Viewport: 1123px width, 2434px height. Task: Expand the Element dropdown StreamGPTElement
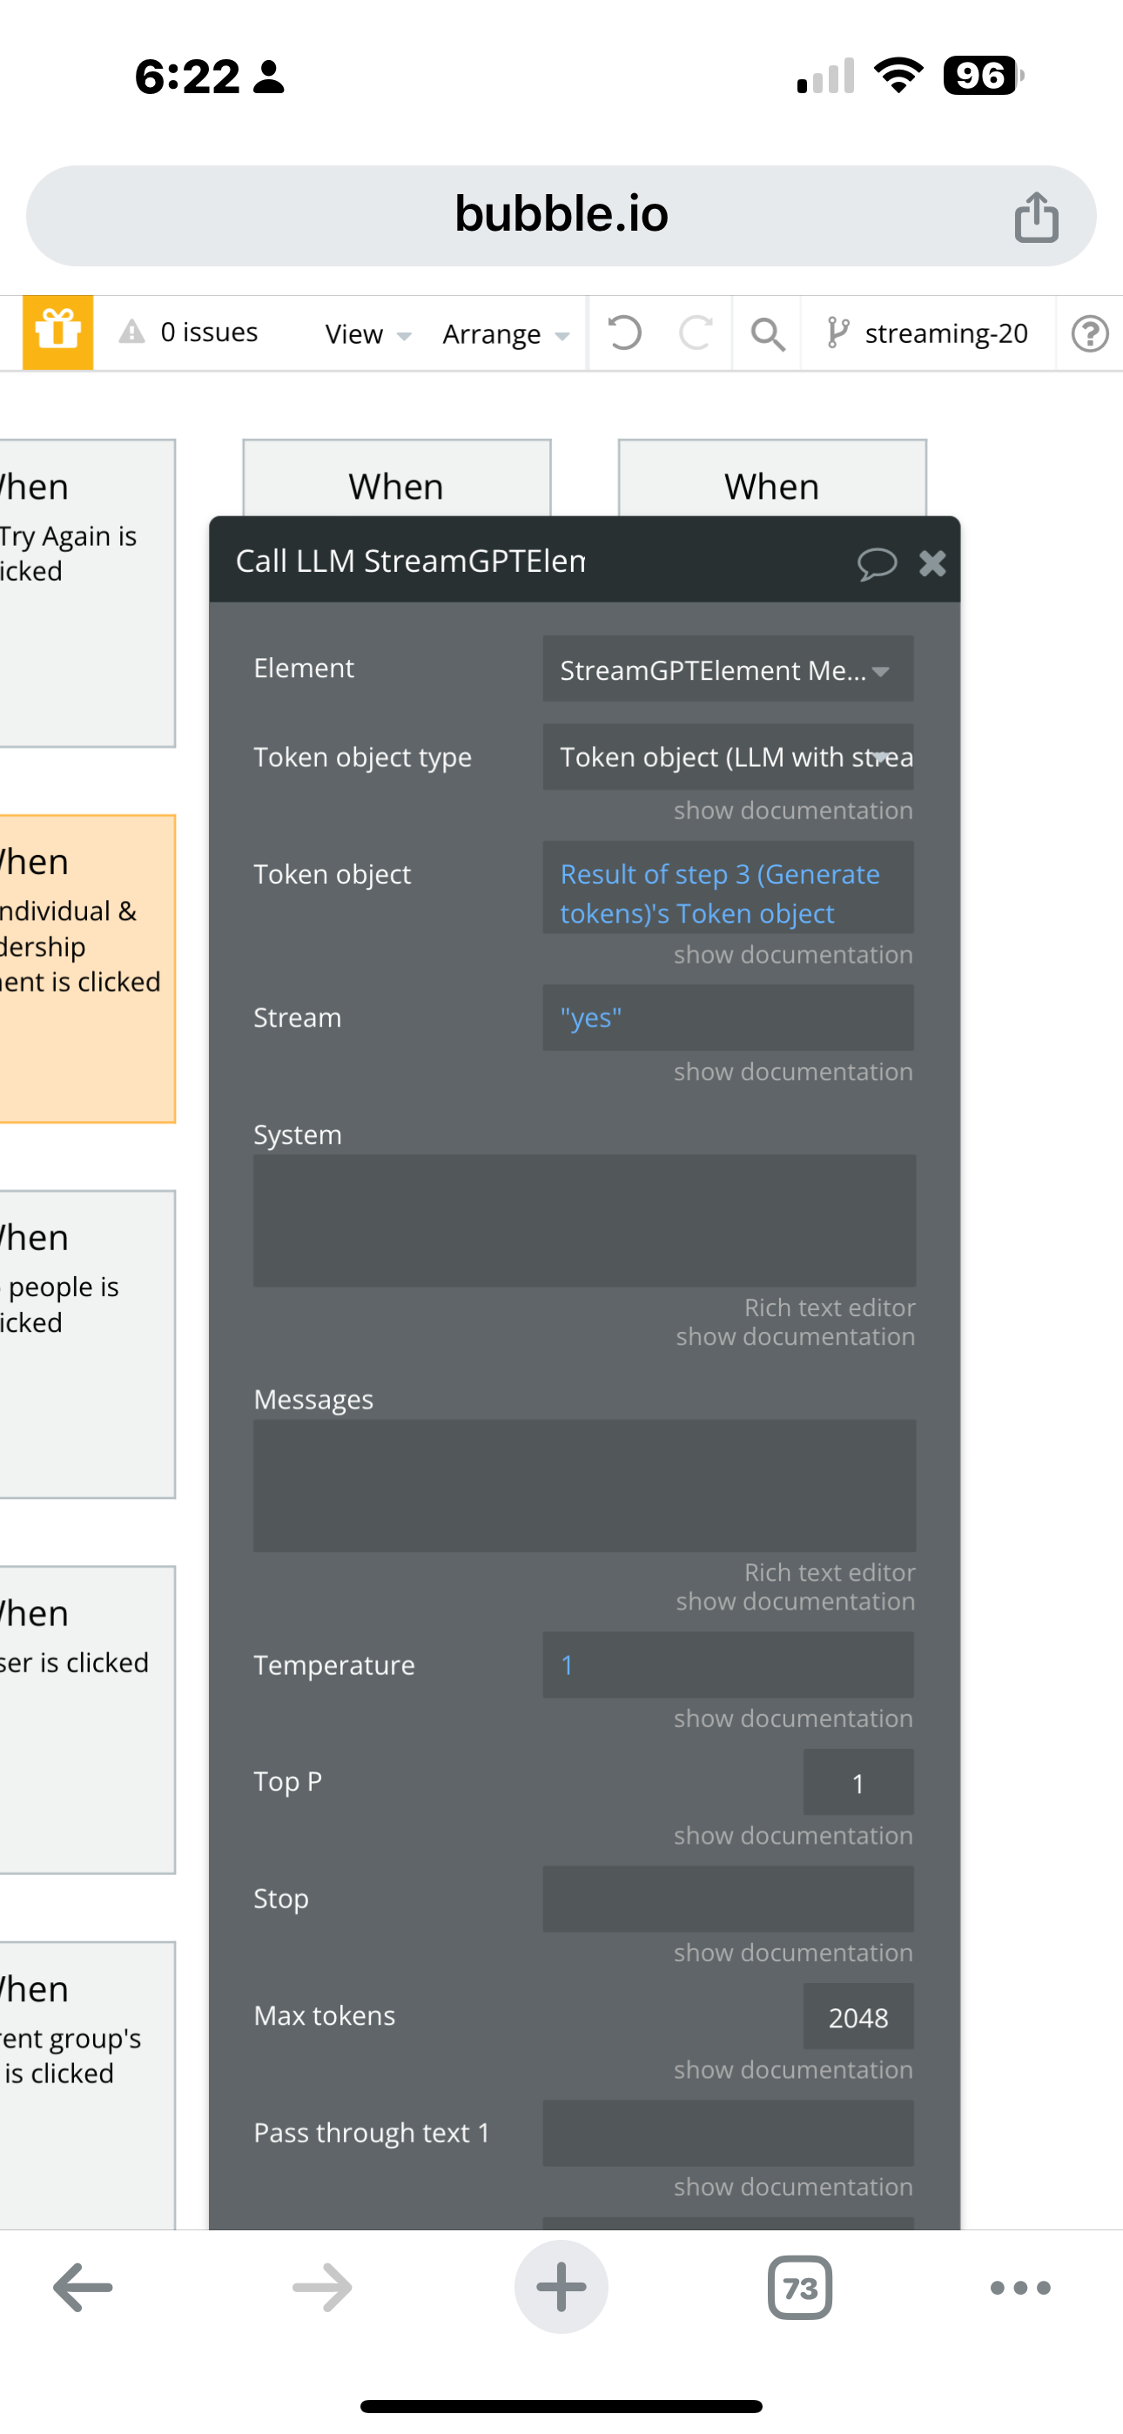tap(727, 670)
